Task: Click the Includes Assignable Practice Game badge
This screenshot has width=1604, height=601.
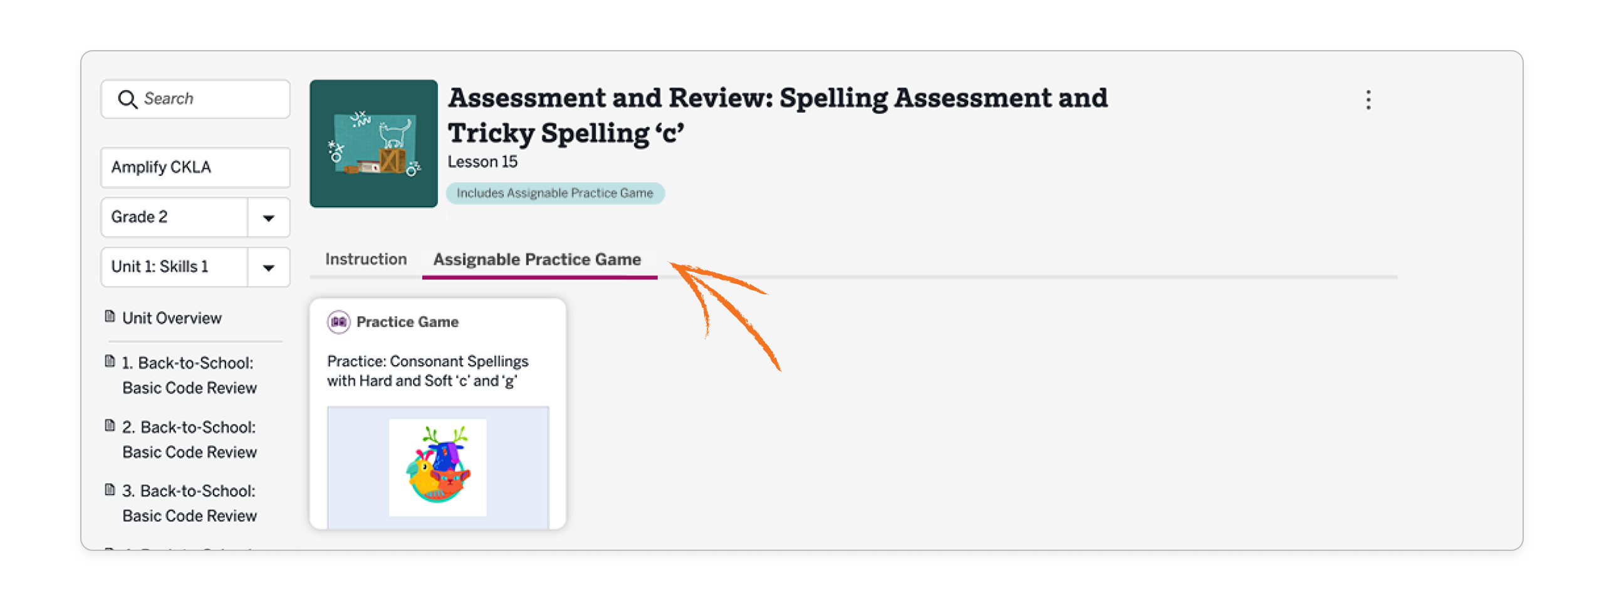Action: (554, 193)
